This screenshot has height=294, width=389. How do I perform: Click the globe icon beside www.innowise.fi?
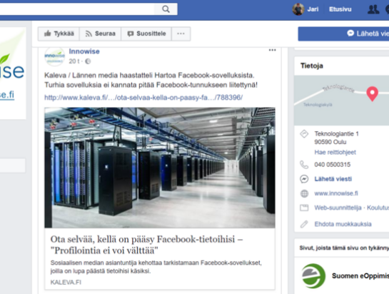coord(304,193)
